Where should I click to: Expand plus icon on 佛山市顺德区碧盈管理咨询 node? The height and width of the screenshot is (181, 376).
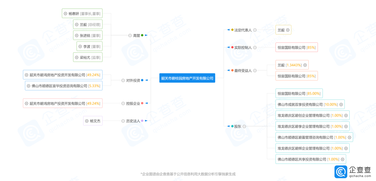tap(350, 137)
